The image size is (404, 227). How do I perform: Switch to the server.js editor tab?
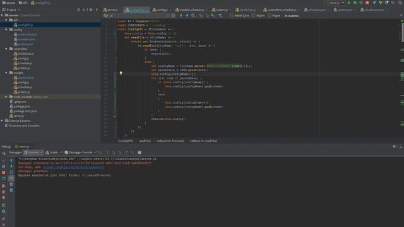[112, 10]
